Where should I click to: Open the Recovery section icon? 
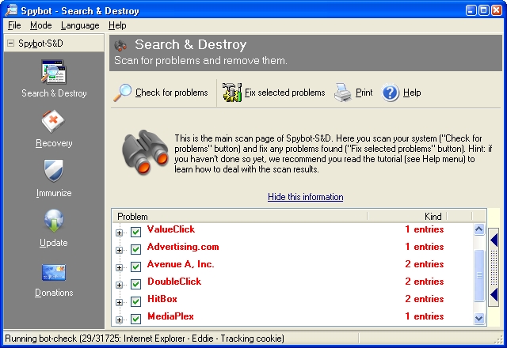[x=53, y=123]
